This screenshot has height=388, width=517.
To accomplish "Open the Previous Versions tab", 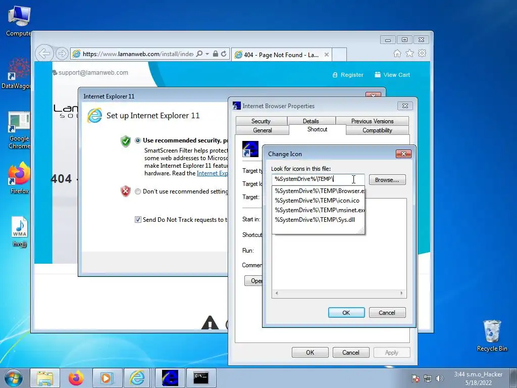I will (x=372, y=121).
